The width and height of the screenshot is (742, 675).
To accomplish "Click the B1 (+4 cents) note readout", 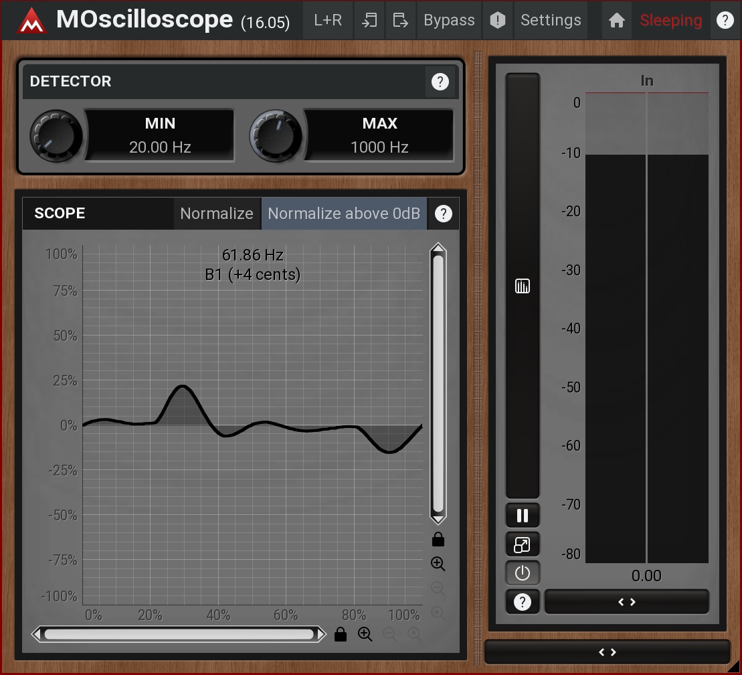I will pyautogui.click(x=253, y=275).
